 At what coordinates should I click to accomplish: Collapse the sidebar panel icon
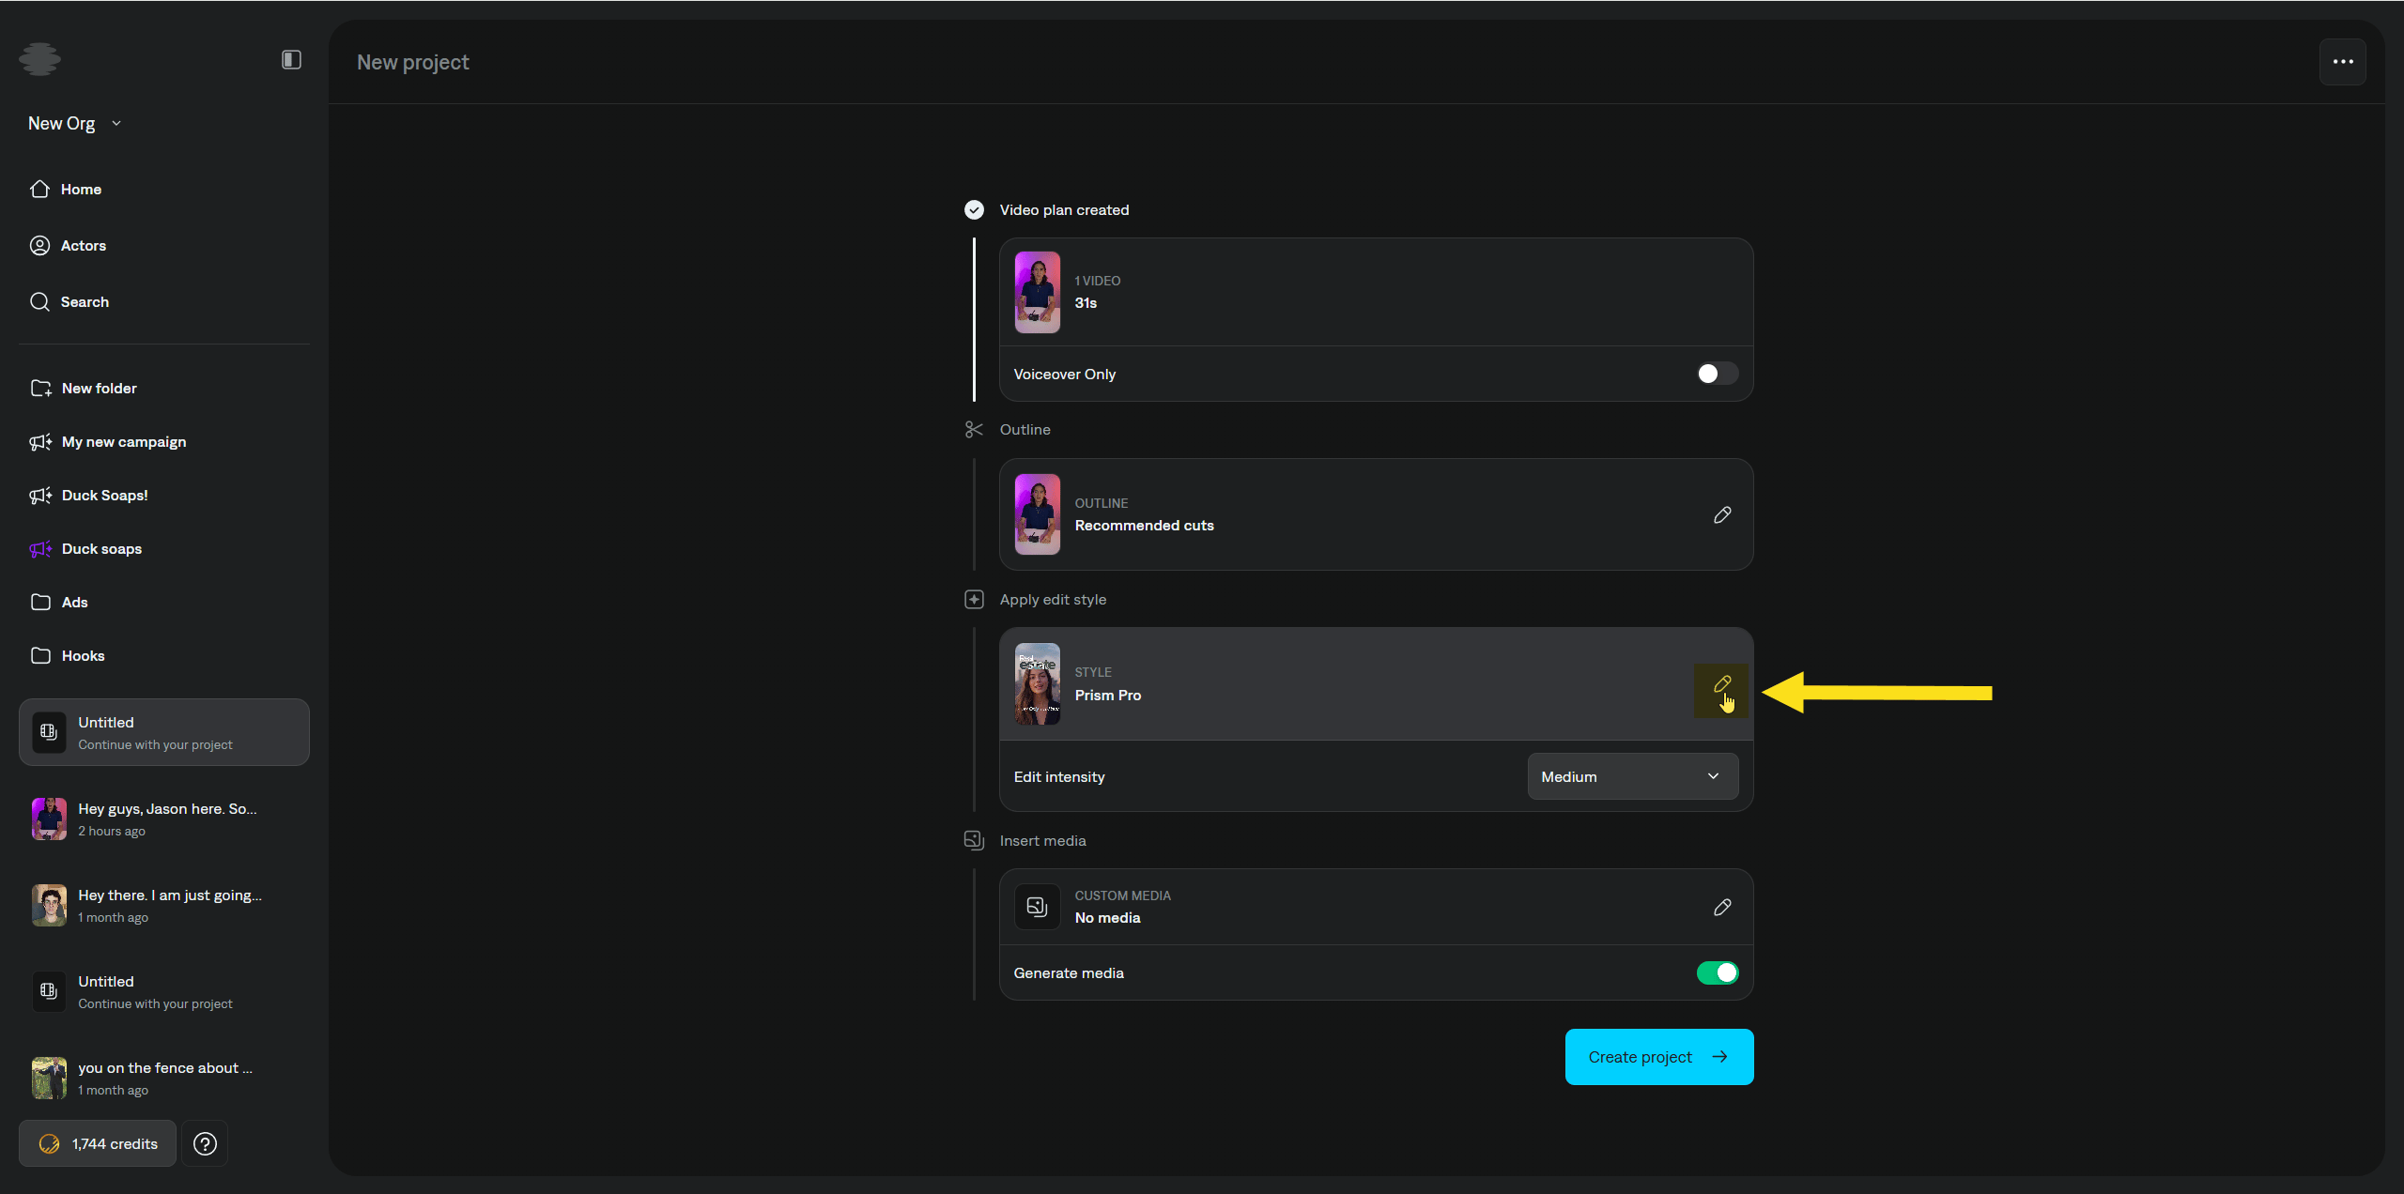pyautogui.click(x=291, y=60)
